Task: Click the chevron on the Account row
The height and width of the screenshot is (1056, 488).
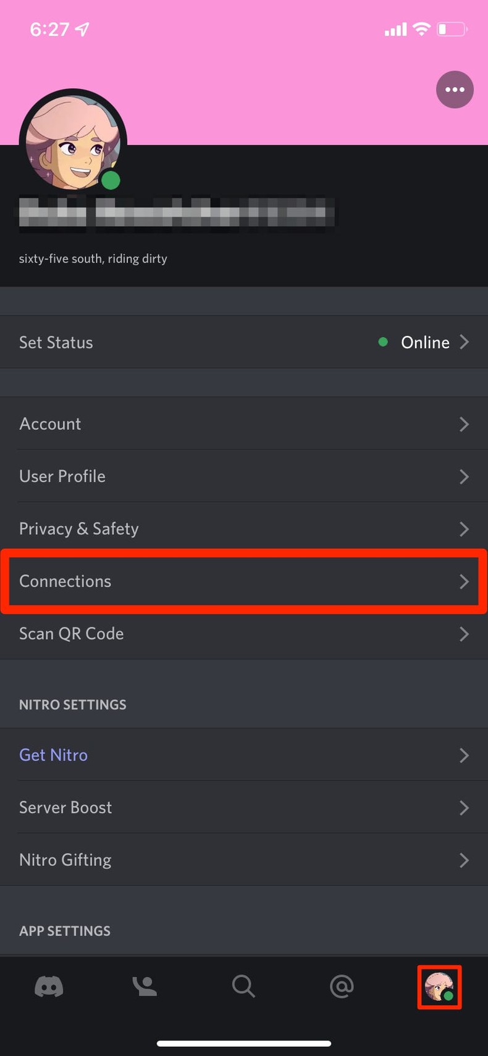Action: [x=465, y=424]
